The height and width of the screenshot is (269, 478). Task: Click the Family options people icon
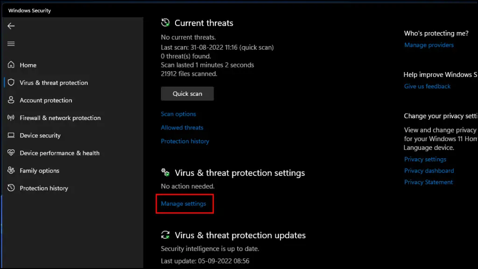(11, 170)
